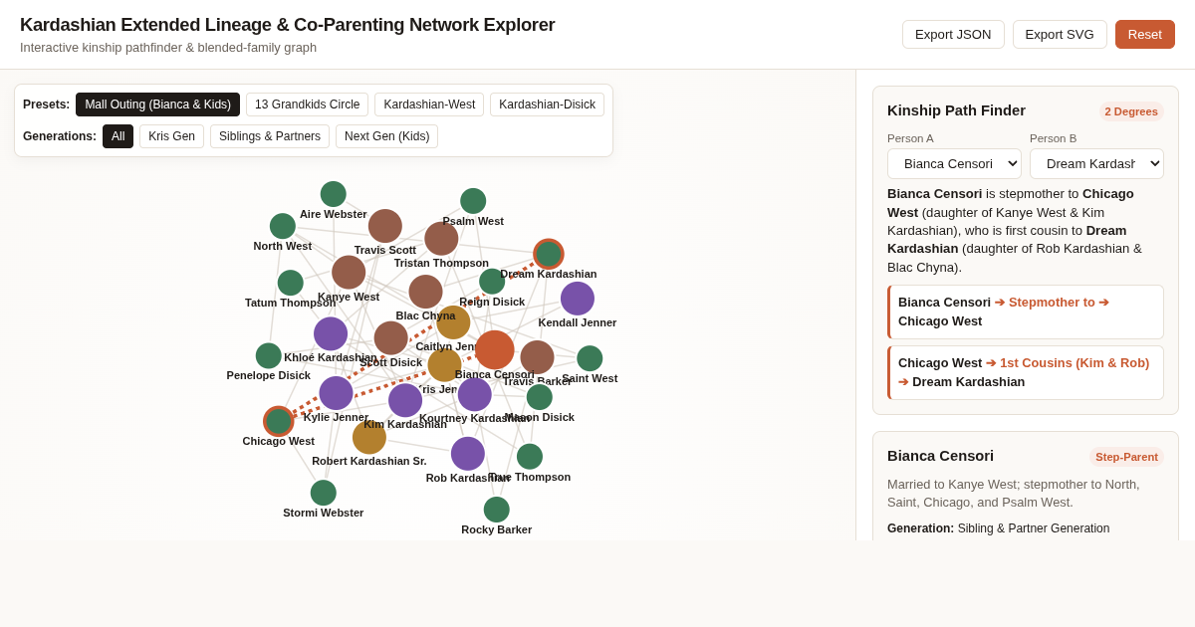The image size is (1195, 627).
Task: Click the Stepmother to Chicago West path step
Action: [1026, 312]
